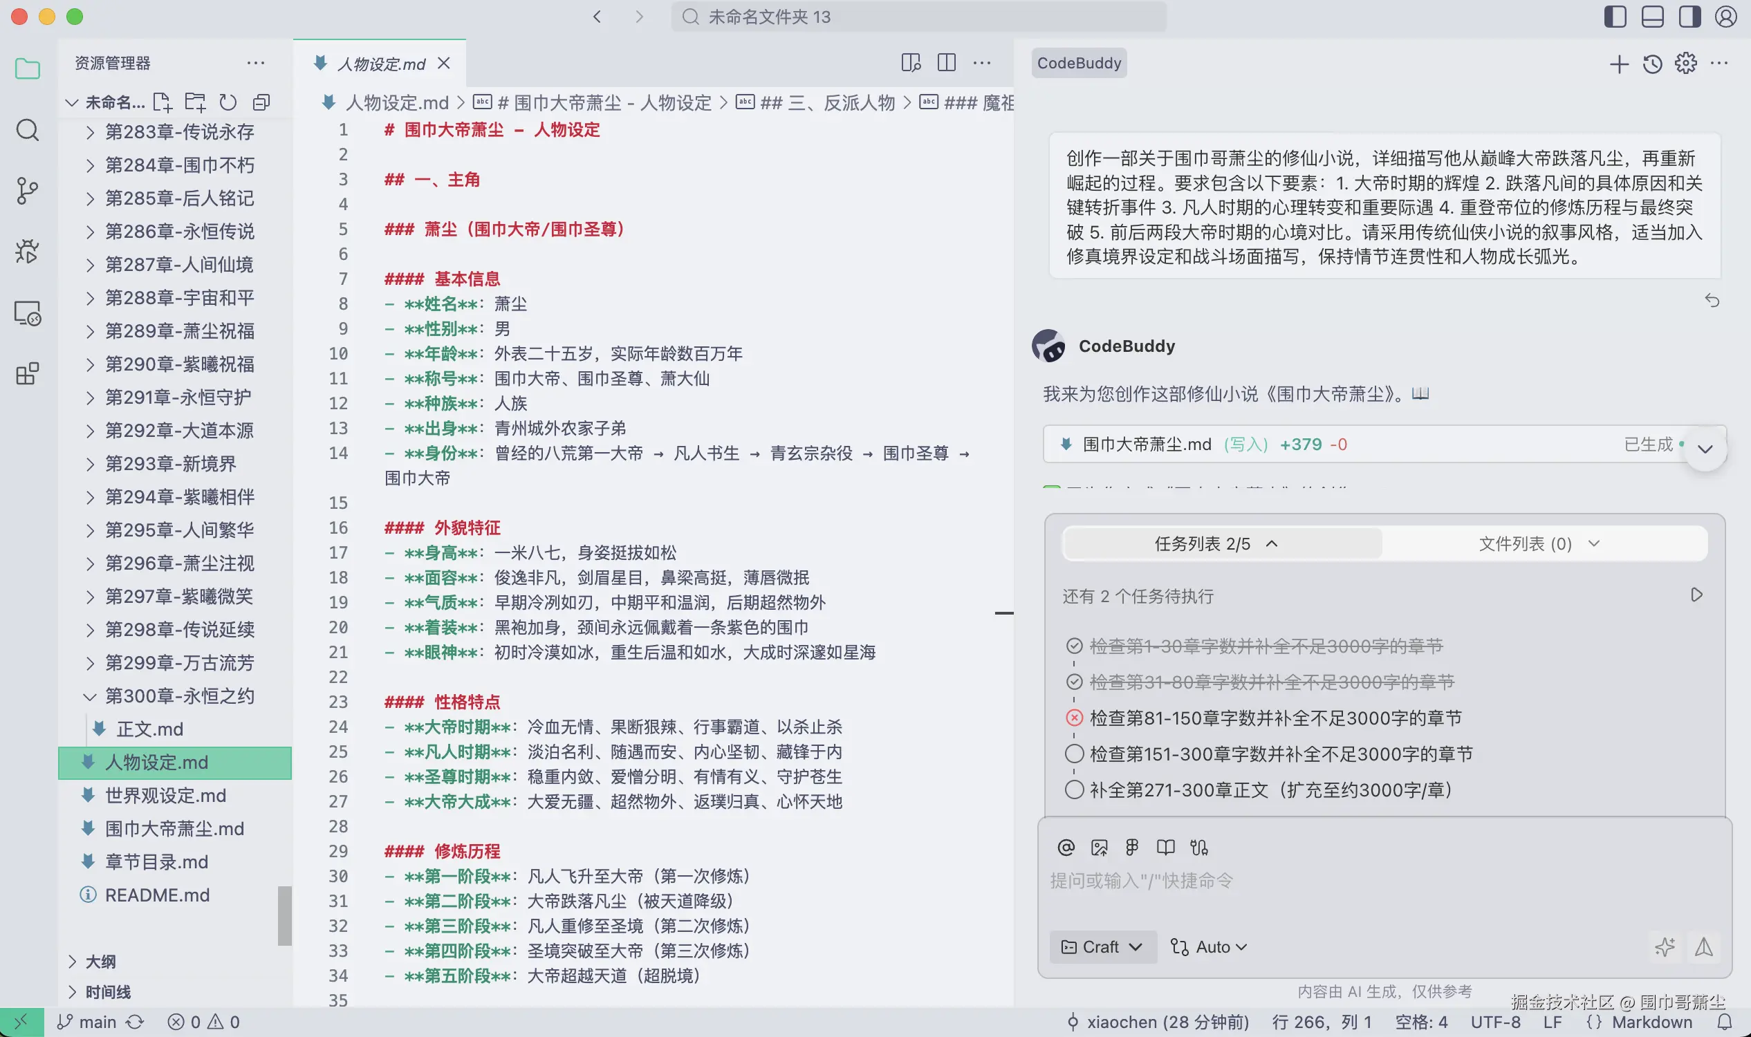Open Source Control in the activity bar
The width and height of the screenshot is (1751, 1037).
27,190
